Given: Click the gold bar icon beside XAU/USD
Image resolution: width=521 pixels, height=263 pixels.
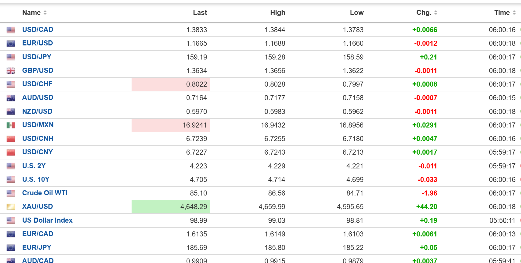Looking at the screenshot, I should (x=11, y=207).
